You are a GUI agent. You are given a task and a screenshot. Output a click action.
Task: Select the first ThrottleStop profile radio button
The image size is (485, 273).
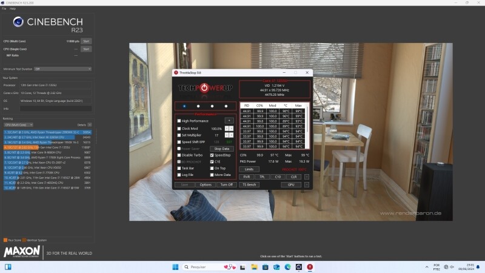[184, 106]
